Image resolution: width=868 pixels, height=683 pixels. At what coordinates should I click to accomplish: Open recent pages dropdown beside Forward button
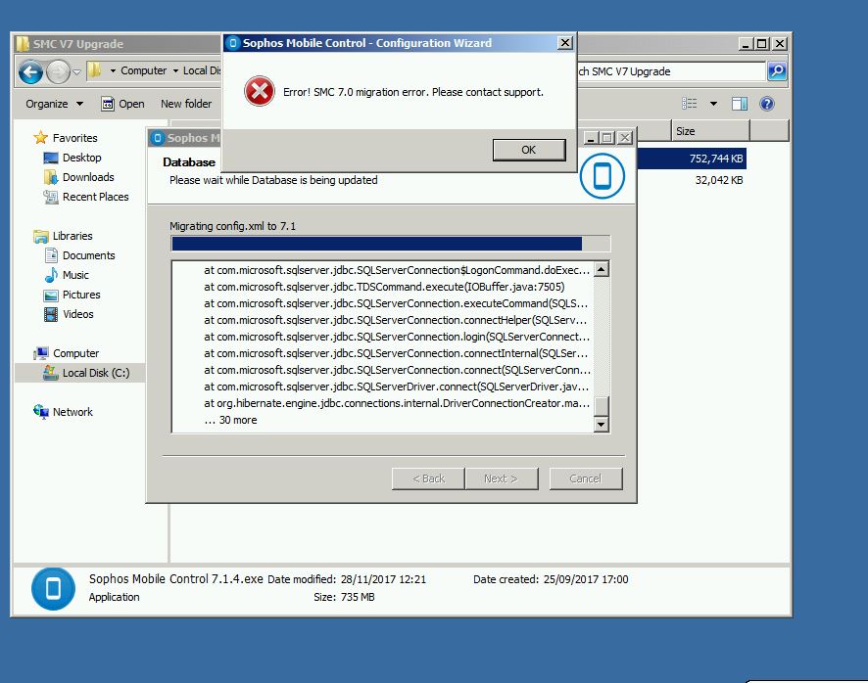(77, 71)
